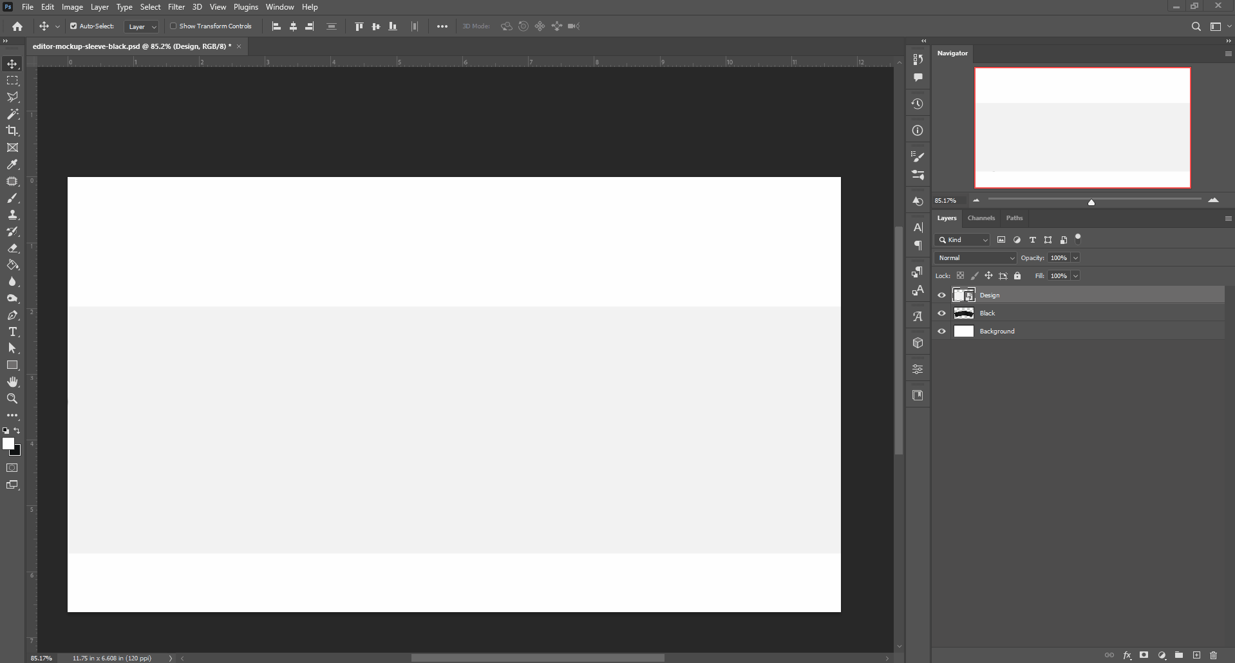This screenshot has width=1235, height=663.
Task: Open the Filter menu
Action: [176, 6]
